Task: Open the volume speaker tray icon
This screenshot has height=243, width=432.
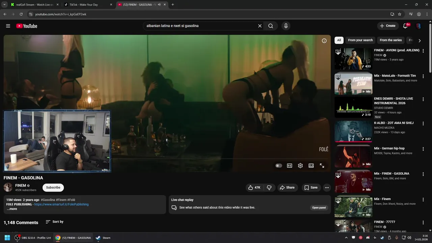Action: coord(409,238)
